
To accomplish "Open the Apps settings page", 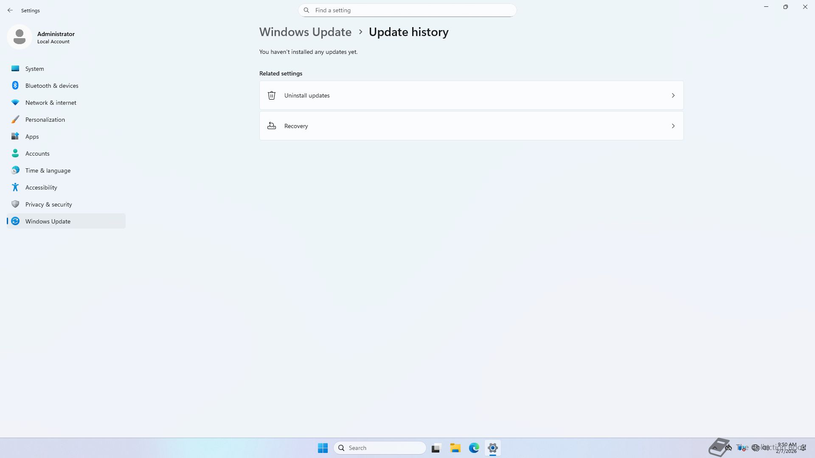I will (32, 137).
